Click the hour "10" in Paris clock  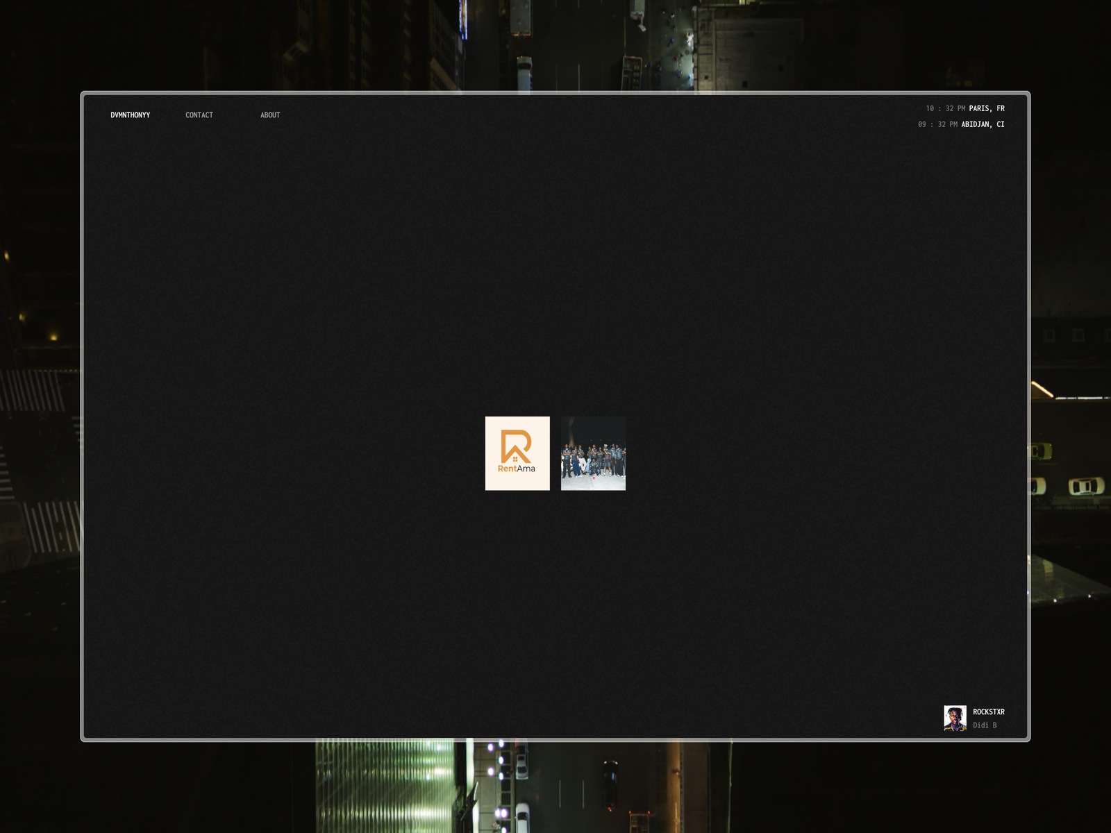point(930,108)
